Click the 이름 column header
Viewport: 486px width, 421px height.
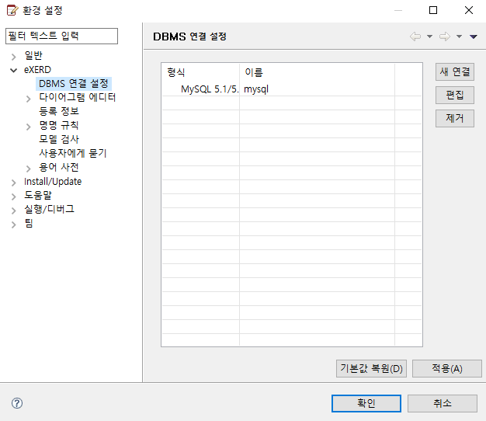pos(317,72)
